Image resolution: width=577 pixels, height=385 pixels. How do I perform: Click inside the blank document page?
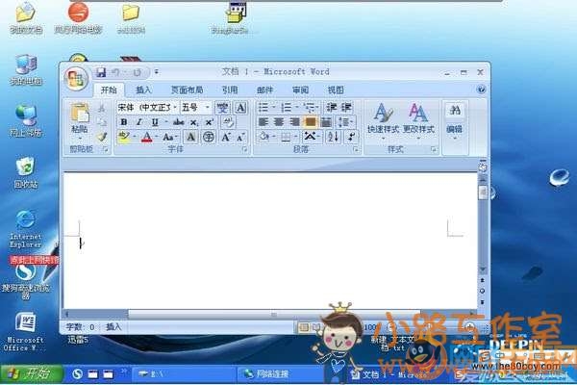[x=270, y=241]
